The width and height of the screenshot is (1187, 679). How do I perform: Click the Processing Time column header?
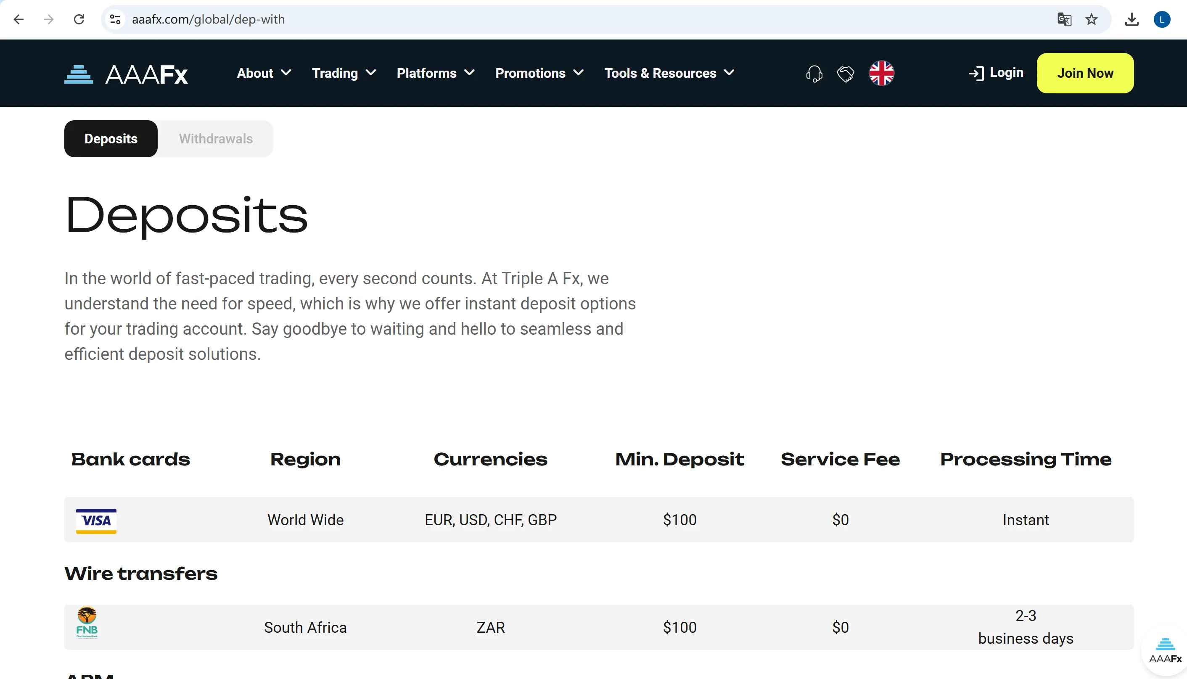pyautogui.click(x=1026, y=460)
